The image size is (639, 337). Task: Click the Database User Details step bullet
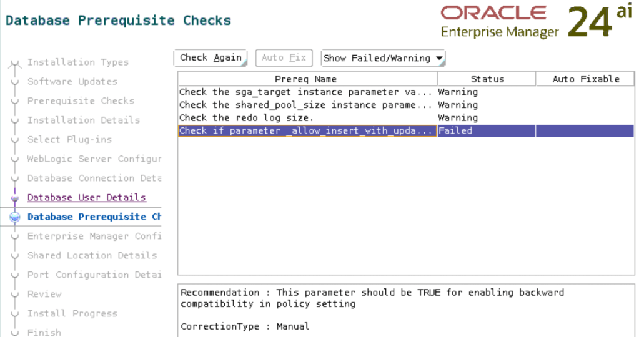[x=15, y=198]
